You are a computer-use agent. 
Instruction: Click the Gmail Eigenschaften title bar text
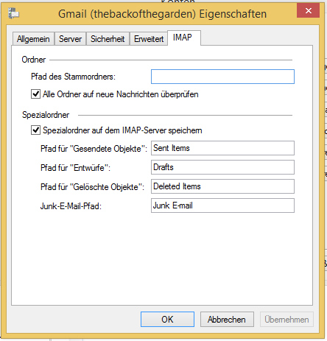(162, 14)
